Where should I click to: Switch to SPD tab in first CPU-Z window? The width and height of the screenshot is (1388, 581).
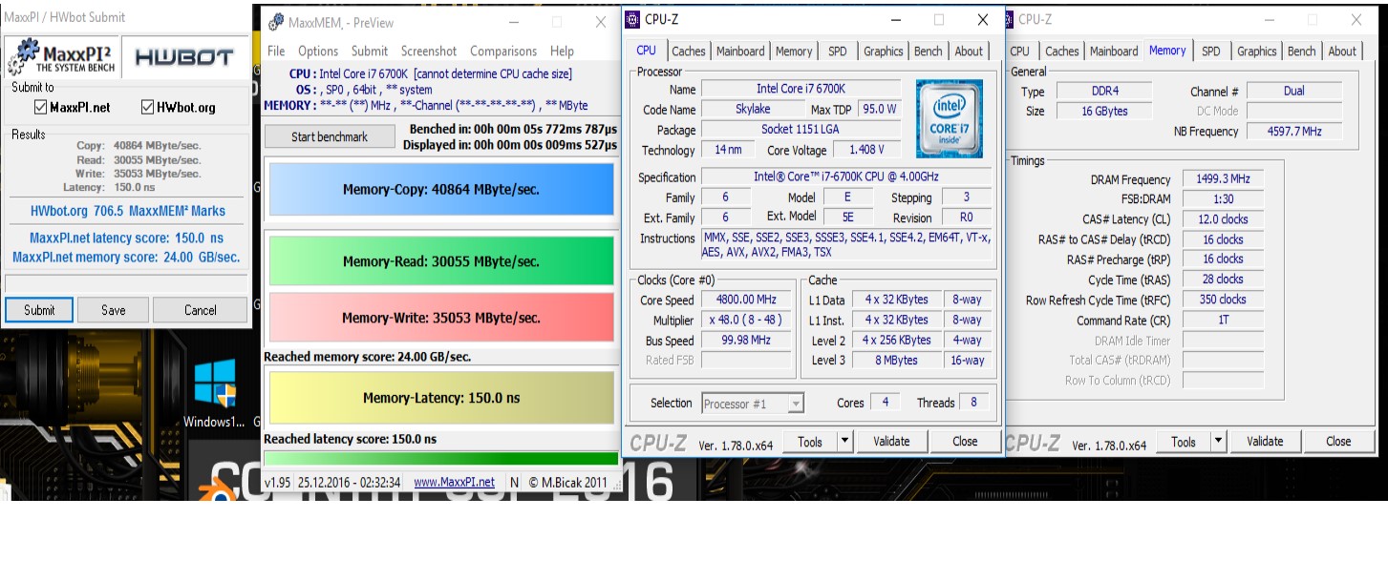[x=838, y=52]
